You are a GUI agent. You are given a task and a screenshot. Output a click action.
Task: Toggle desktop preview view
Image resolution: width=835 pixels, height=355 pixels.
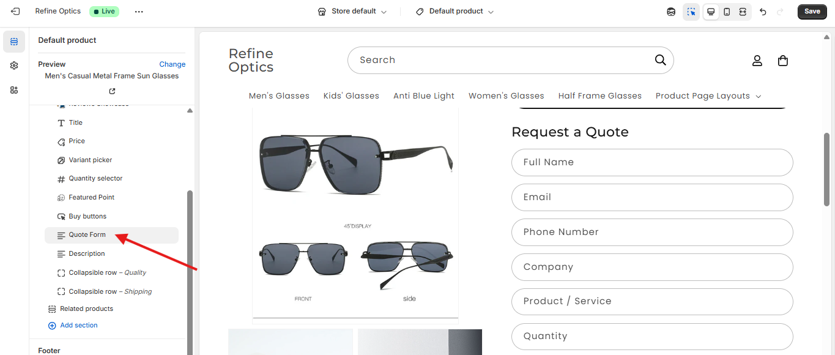tap(711, 12)
